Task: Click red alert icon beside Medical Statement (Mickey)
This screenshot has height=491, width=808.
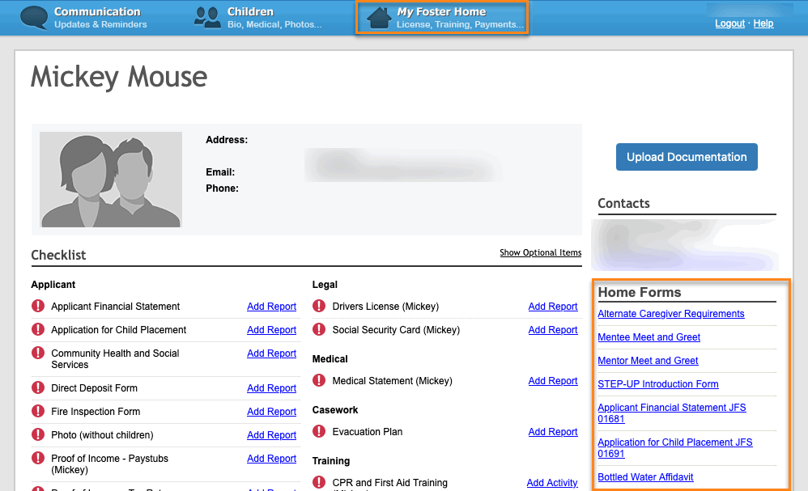Action: (319, 380)
